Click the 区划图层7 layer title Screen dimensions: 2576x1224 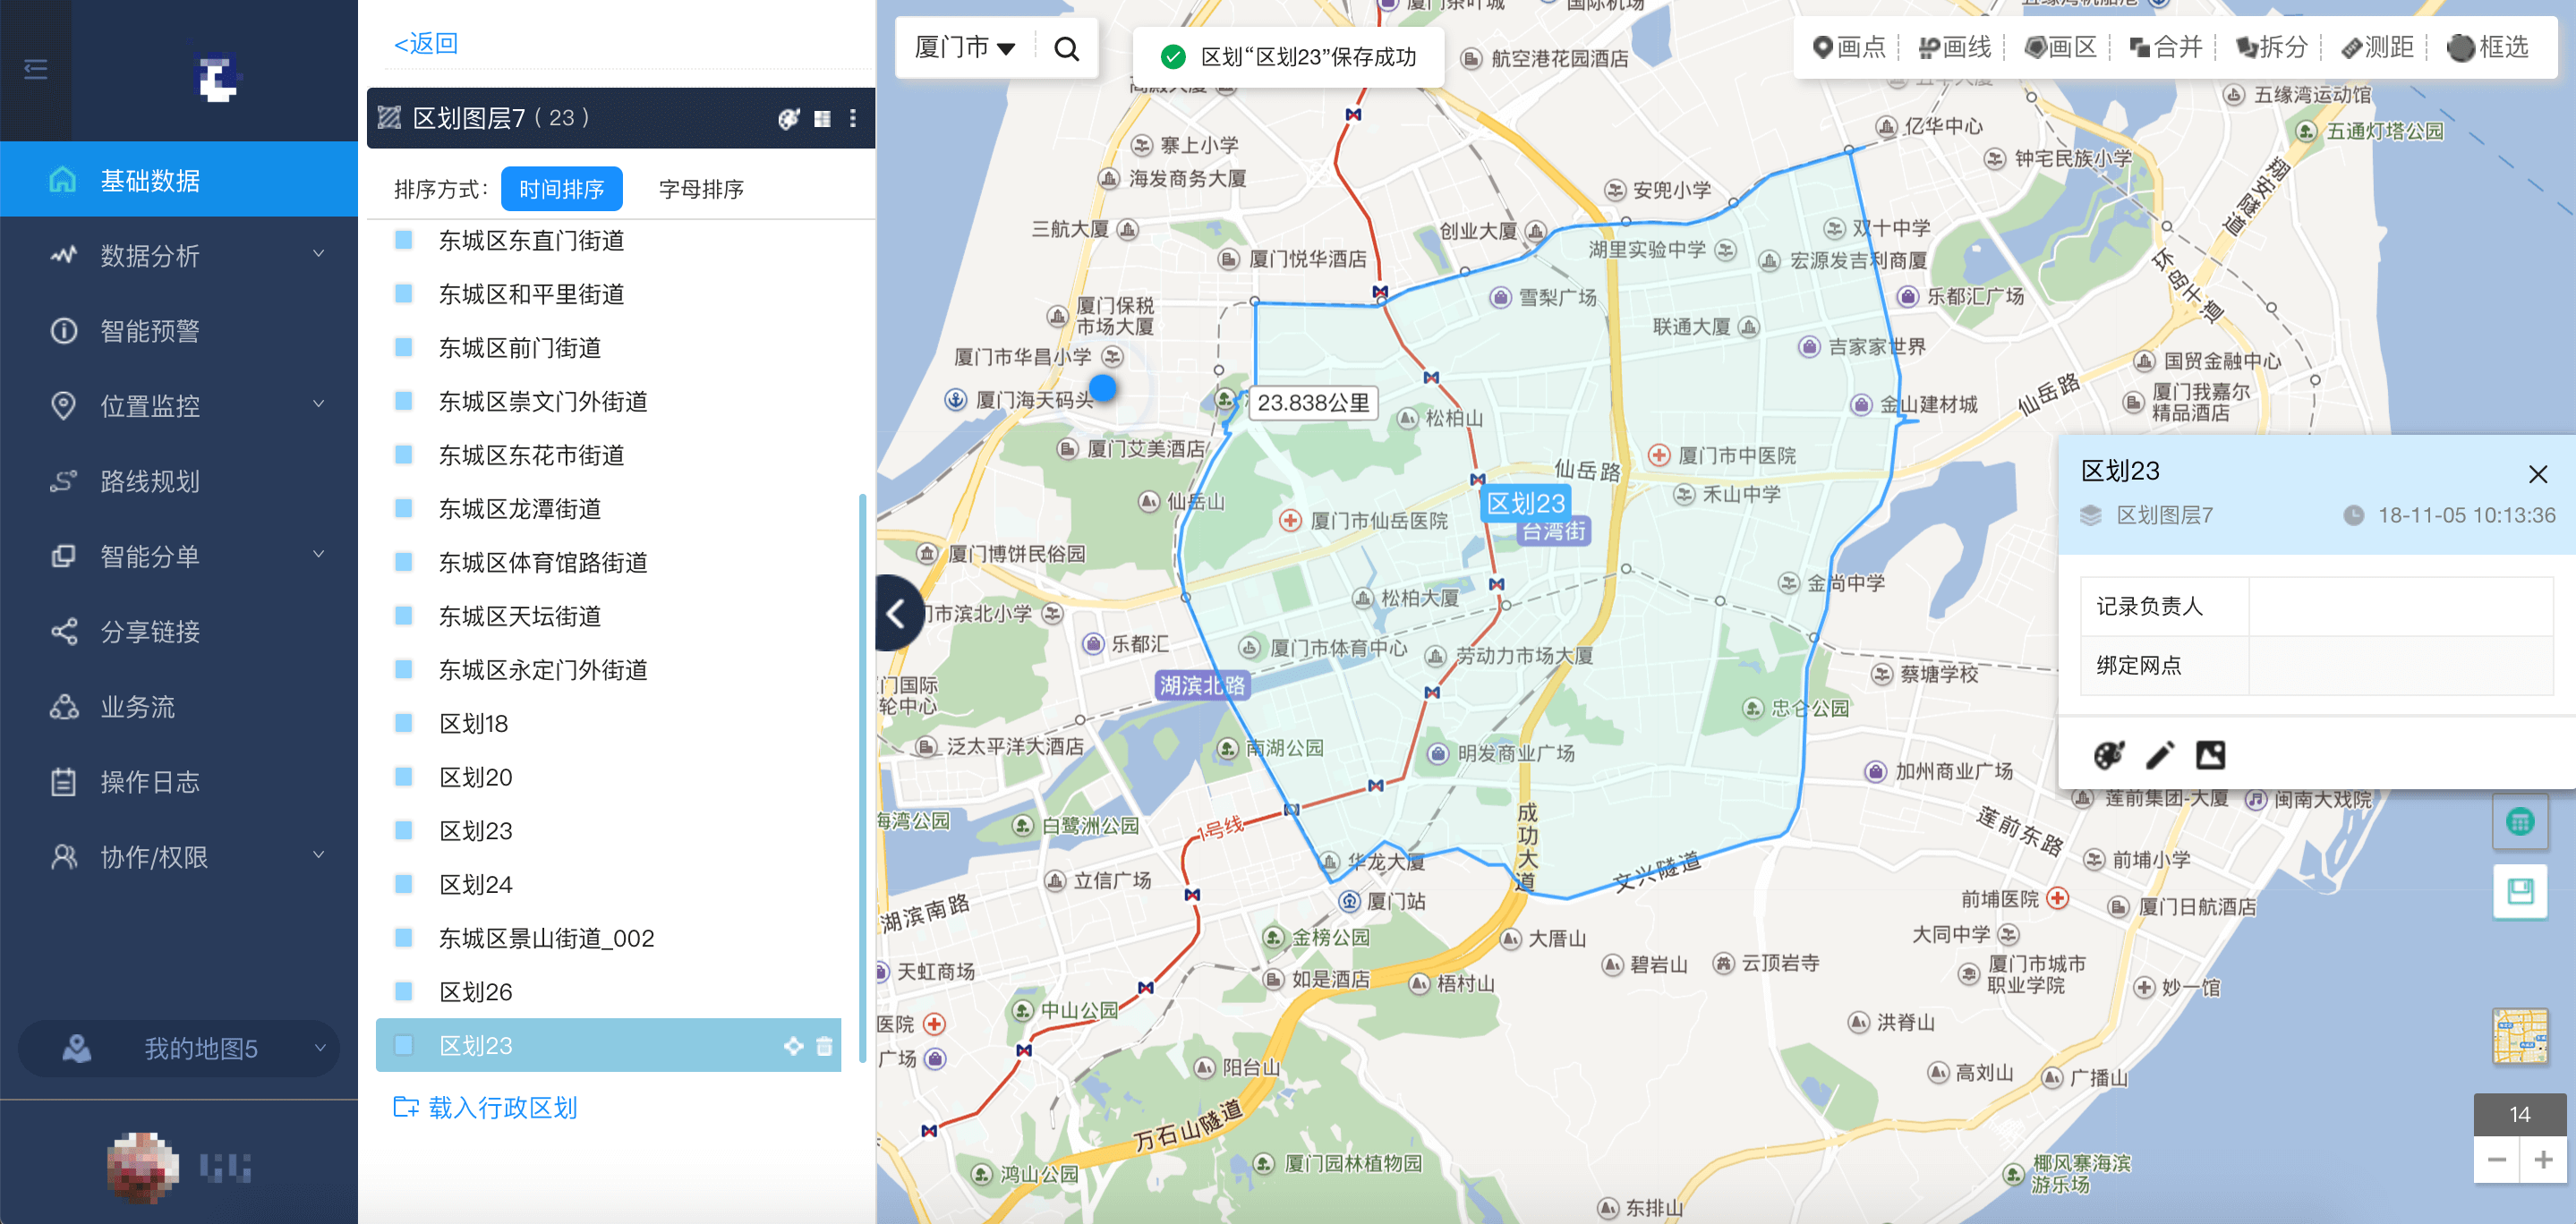pyautogui.click(x=469, y=118)
